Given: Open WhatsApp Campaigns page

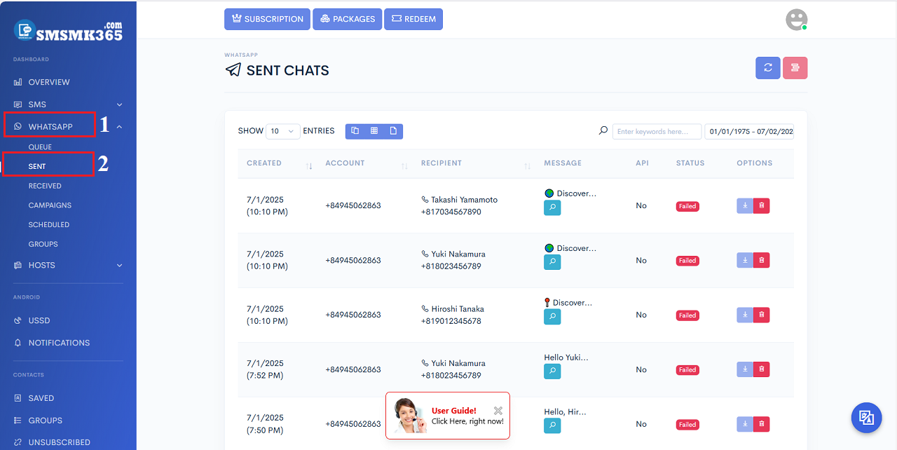Looking at the screenshot, I should pyautogui.click(x=49, y=205).
